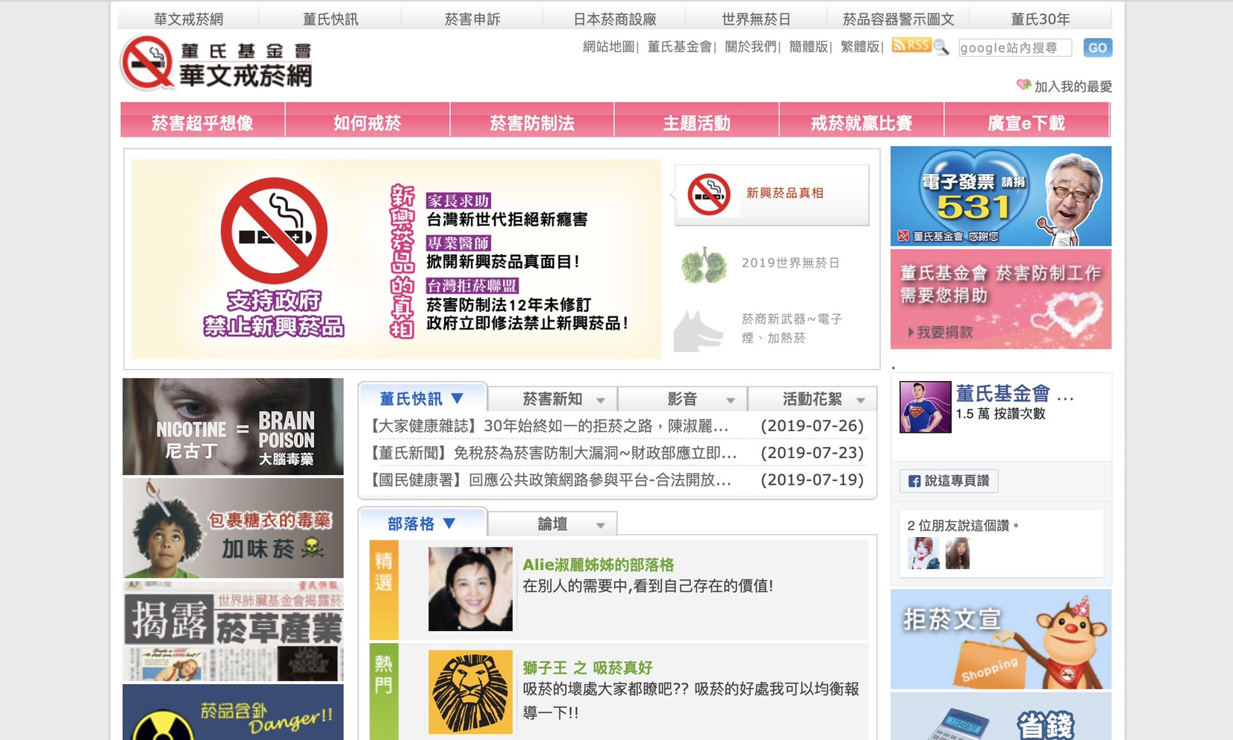Open the 包裹糖衣的毒藥 加味菸 banner
This screenshot has width=1233, height=740.
pyautogui.click(x=233, y=528)
